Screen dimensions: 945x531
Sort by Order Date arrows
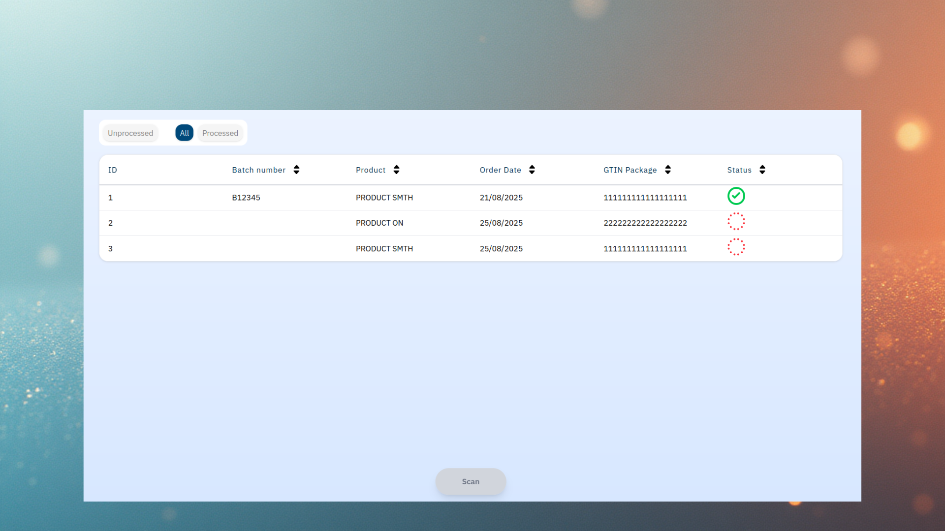(532, 170)
